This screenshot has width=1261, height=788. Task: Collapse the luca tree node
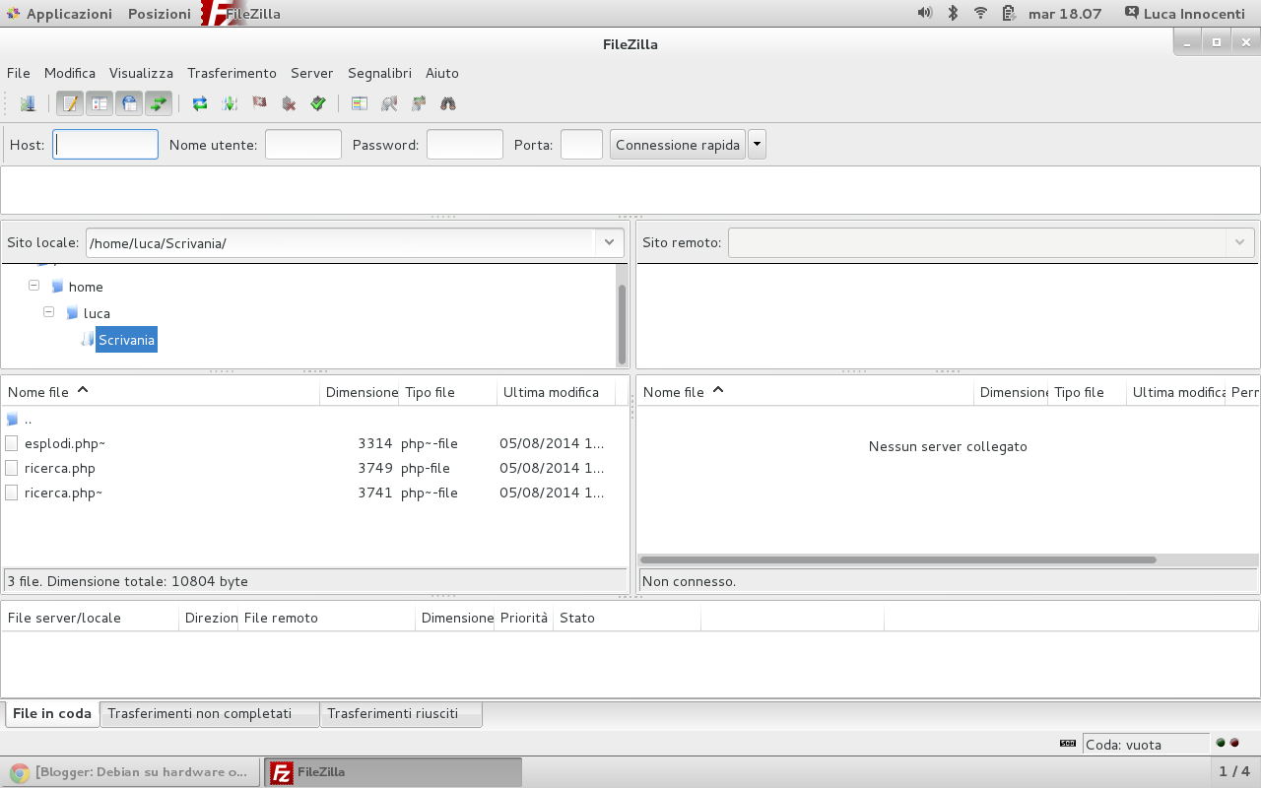48,312
